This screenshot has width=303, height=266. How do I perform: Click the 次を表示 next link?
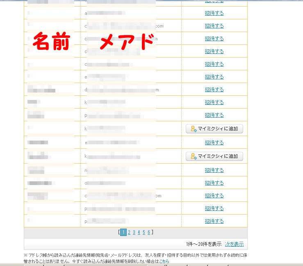[x=234, y=244]
